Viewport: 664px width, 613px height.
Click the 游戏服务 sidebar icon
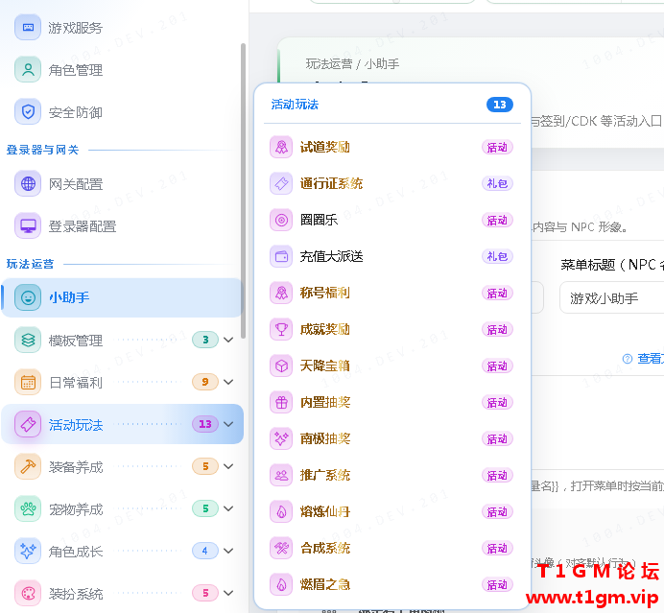pos(28,28)
